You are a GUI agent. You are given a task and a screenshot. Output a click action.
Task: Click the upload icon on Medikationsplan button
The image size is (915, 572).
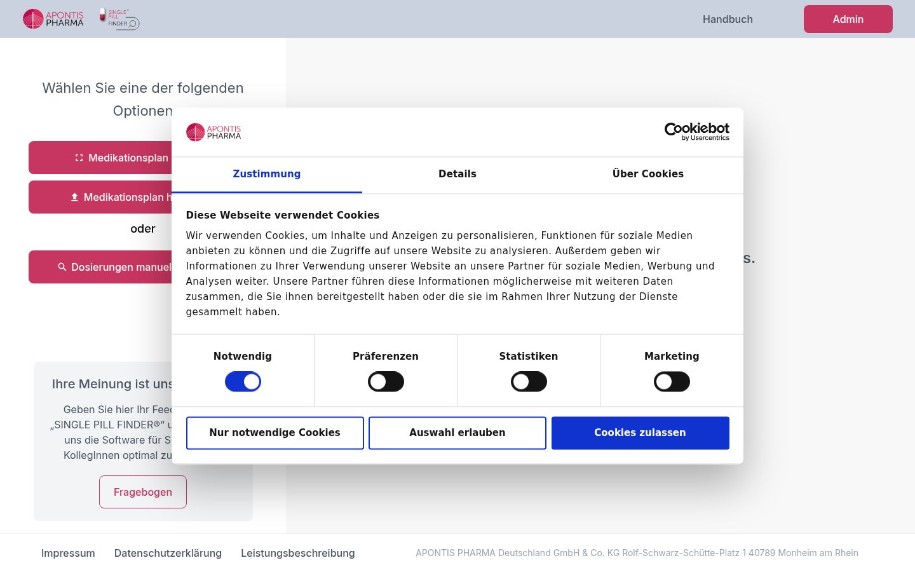(x=74, y=197)
